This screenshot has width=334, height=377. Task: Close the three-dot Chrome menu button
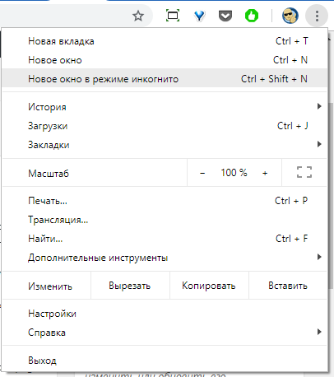coord(317,16)
